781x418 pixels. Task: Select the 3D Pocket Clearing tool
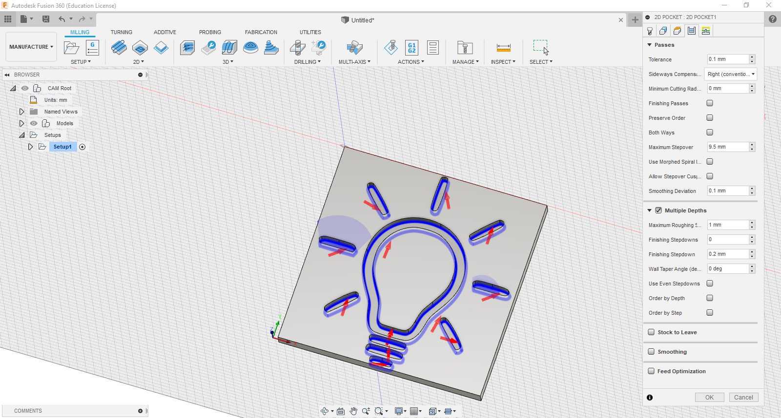point(208,48)
